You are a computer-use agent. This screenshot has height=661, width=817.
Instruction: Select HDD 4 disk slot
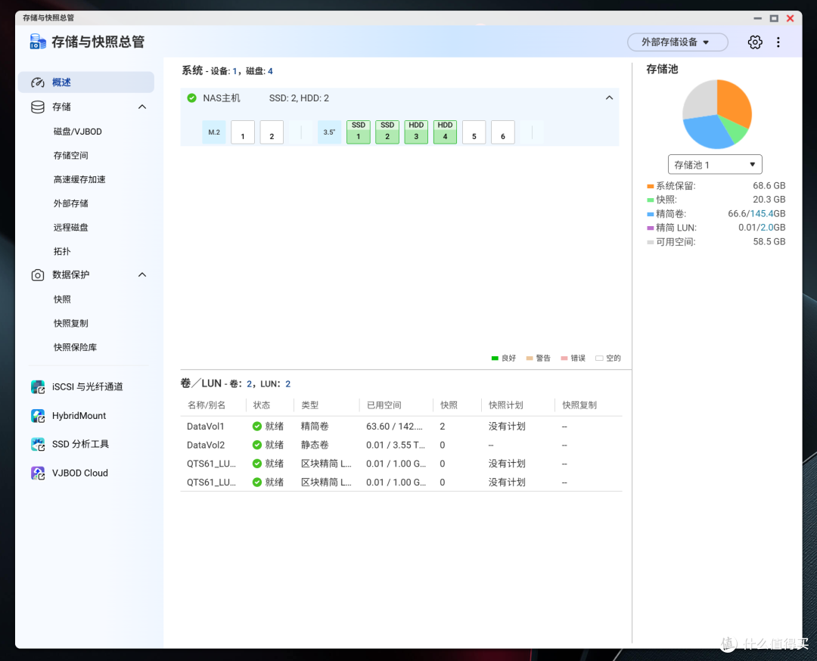[445, 132]
